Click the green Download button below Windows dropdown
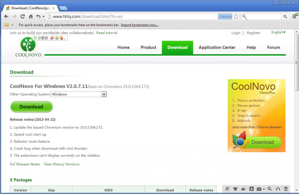 click(31, 107)
